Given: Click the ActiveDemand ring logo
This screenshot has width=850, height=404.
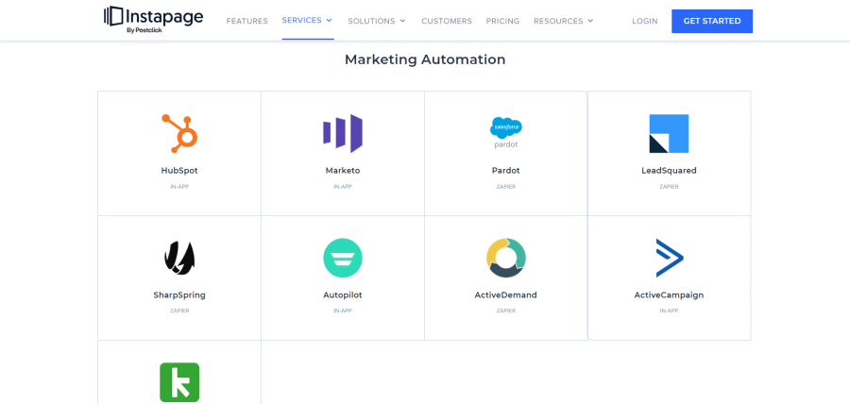Looking at the screenshot, I should [506, 258].
